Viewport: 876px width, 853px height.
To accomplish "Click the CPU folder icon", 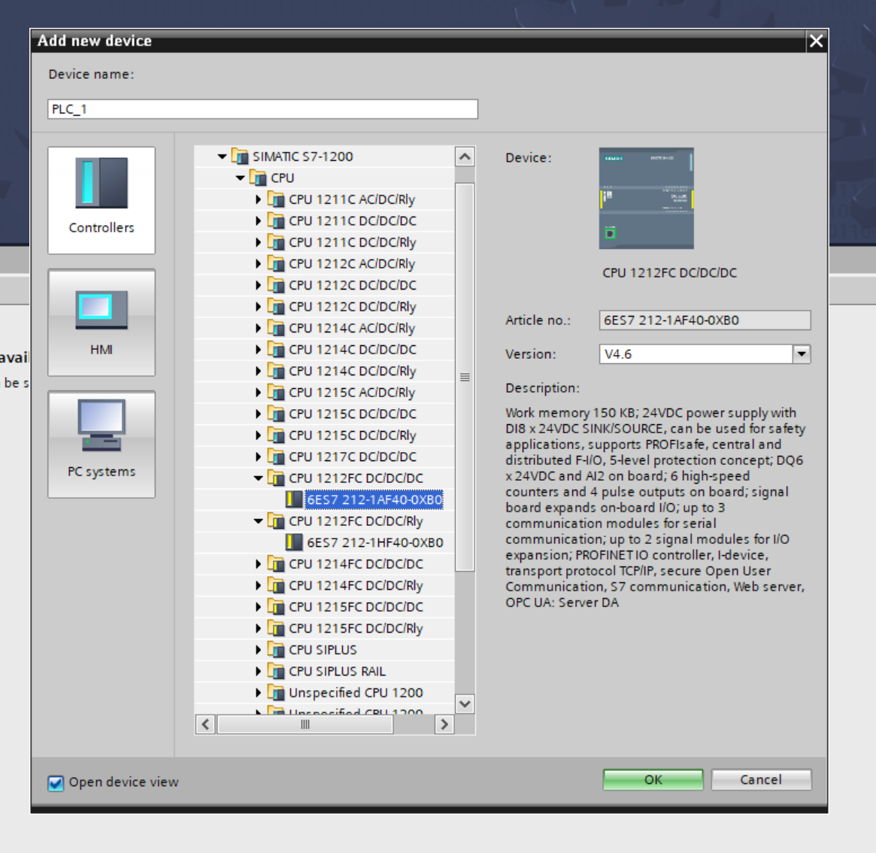I will click(258, 178).
